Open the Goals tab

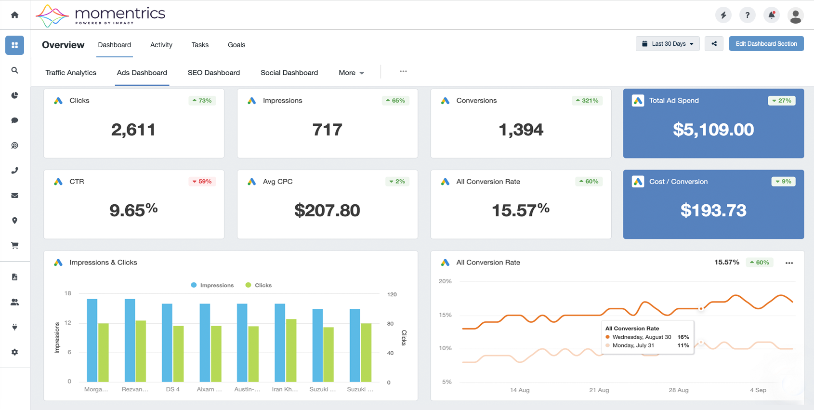[236, 45]
